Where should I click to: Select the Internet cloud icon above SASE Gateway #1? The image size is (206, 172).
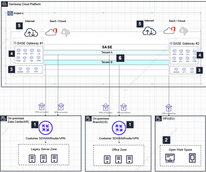point(31,32)
